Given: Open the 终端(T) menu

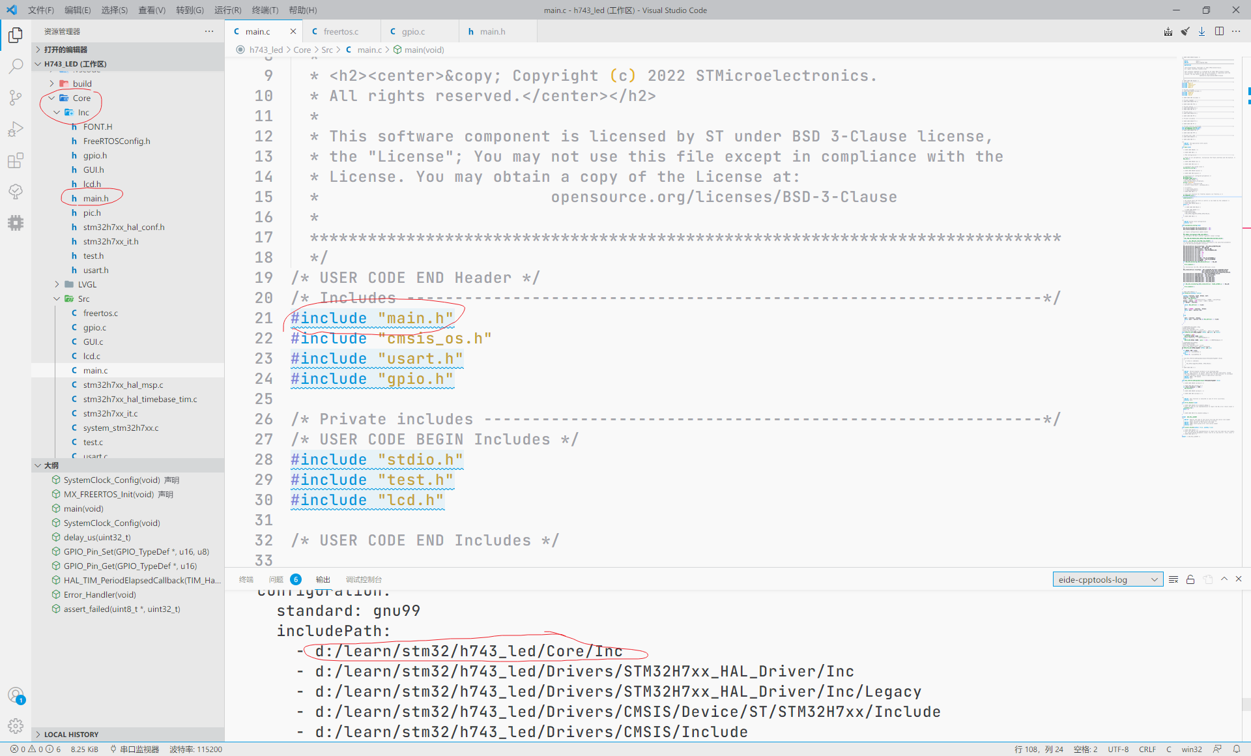Looking at the screenshot, I should 264,10.
